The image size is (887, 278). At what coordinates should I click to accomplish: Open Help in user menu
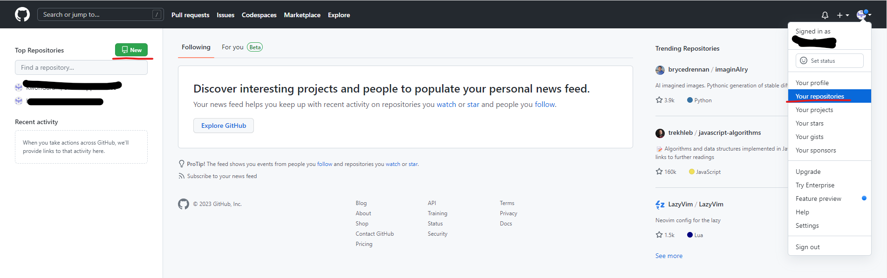click(830, 212)
